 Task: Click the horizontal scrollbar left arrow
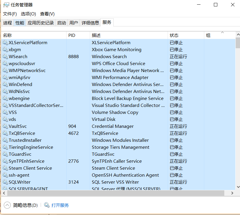(x=4, y=193)
